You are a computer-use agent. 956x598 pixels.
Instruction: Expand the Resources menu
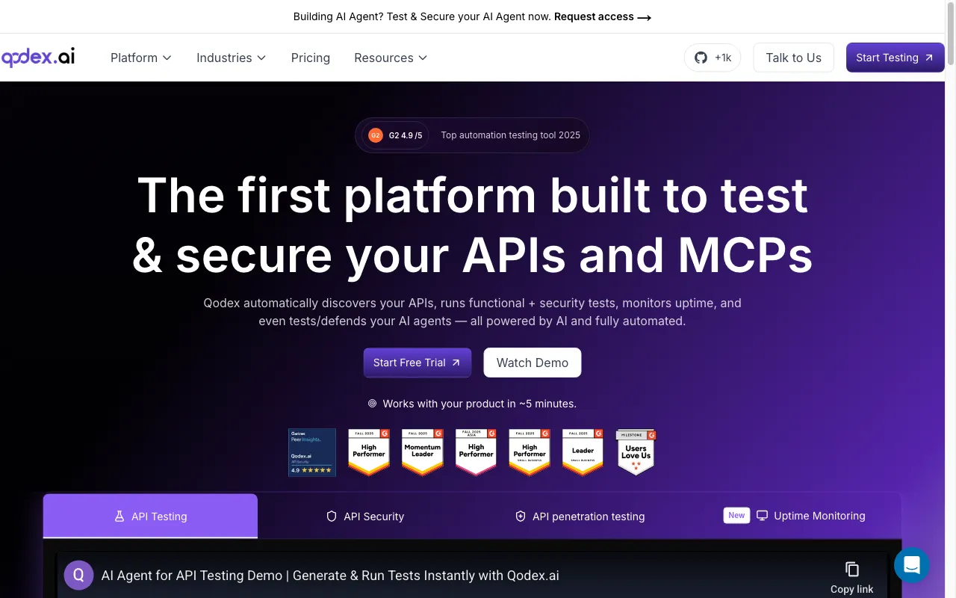[x=391, y=58]
